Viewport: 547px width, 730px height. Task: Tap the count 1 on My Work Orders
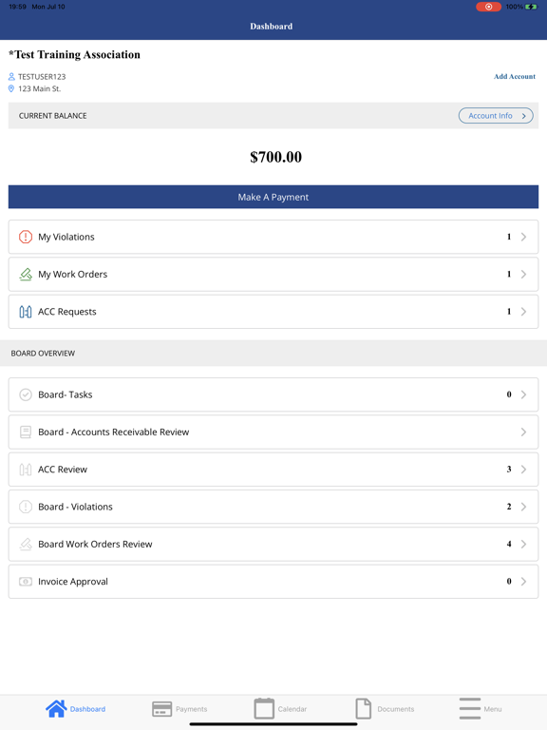509,274
